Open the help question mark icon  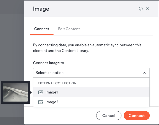tap(141, 9)
